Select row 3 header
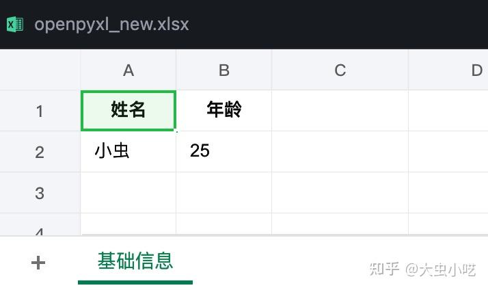The image size is (488, 290). pos(40,193)
